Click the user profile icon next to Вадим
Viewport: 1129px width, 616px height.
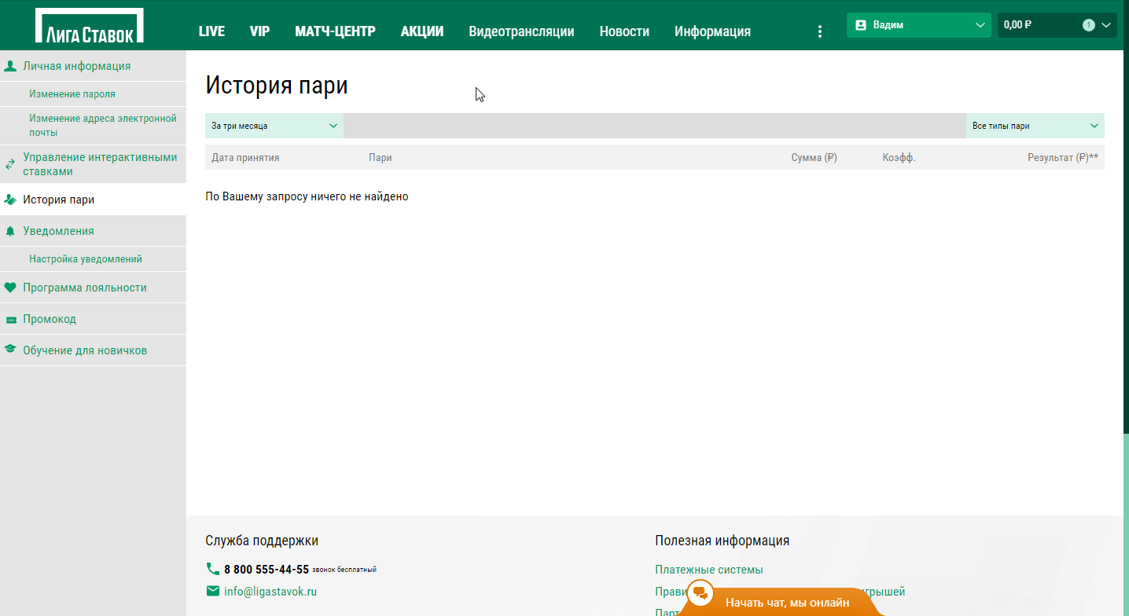tap(860, 25)
